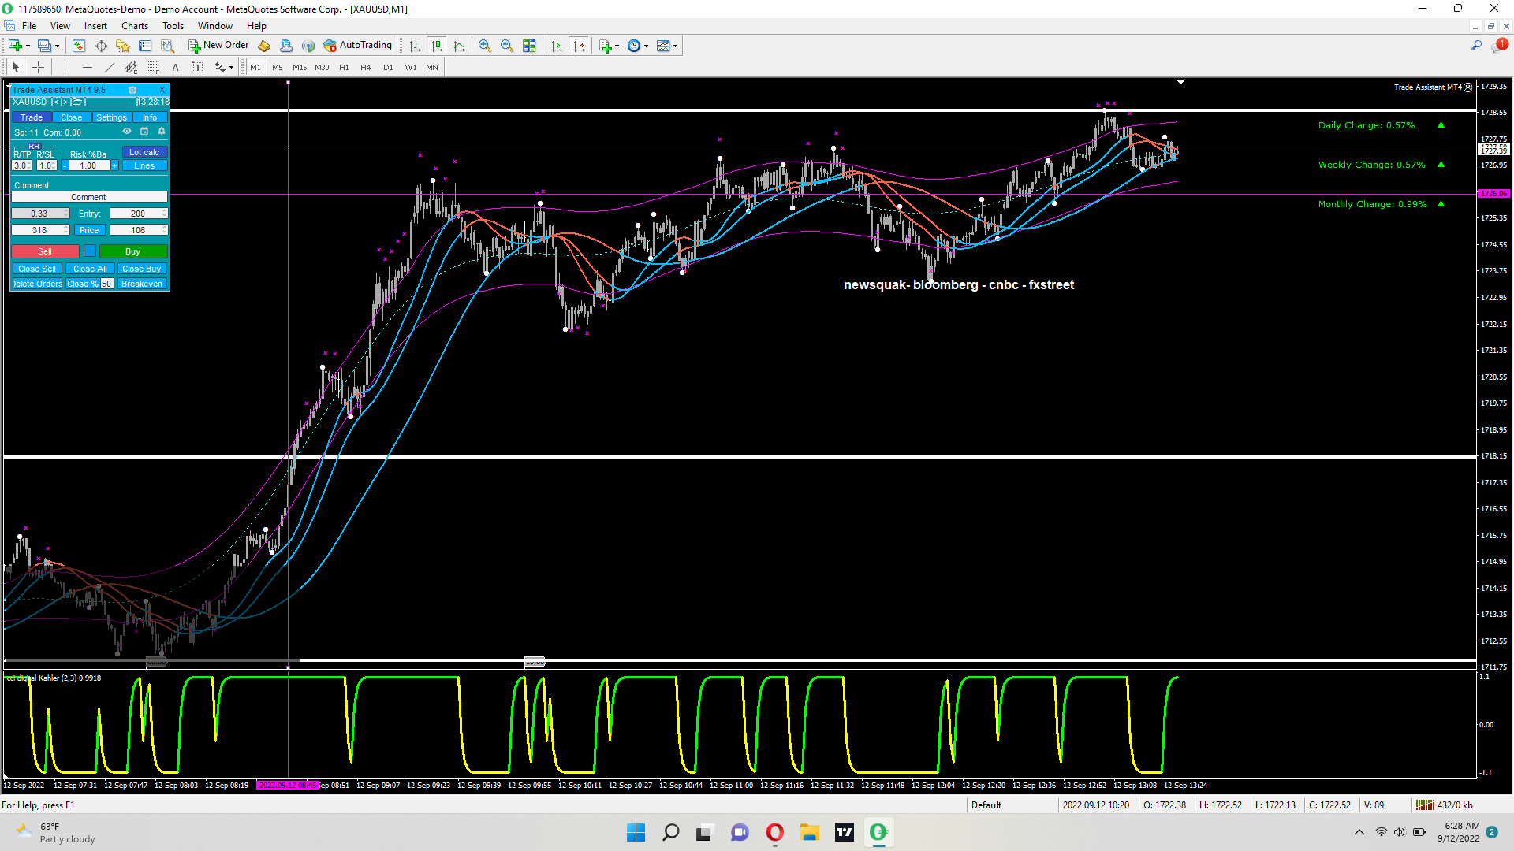Screen dimensions: 1514x851
Task: Toggle the bell alert icon in Trade Assistant
Action: point(162,132)
